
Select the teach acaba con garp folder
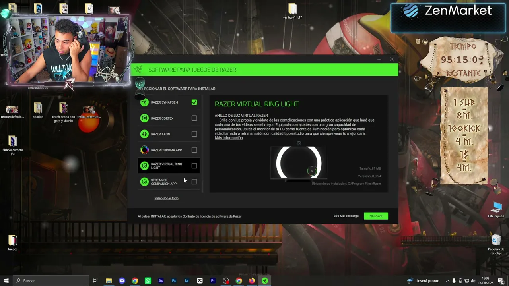[63, 113]
